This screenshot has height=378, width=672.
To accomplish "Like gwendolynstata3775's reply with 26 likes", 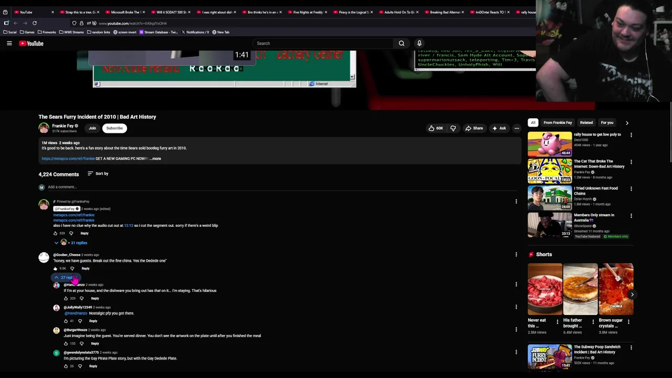I will point(66,366).
